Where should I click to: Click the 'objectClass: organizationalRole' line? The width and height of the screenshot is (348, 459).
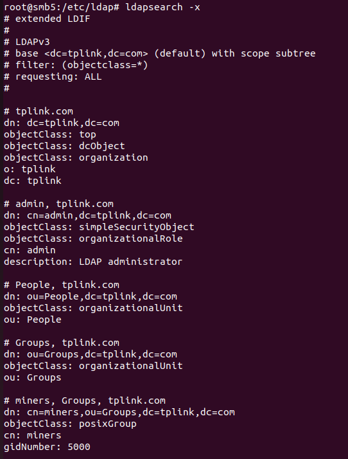(93, 239)
